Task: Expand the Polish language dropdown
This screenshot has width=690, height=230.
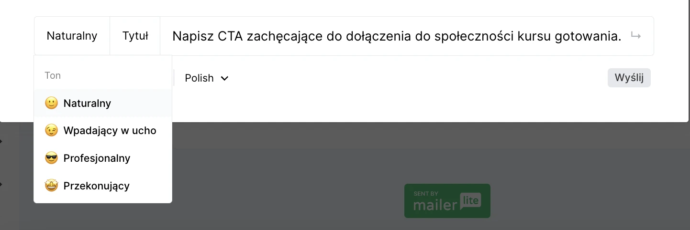Action: coord(207,78)
